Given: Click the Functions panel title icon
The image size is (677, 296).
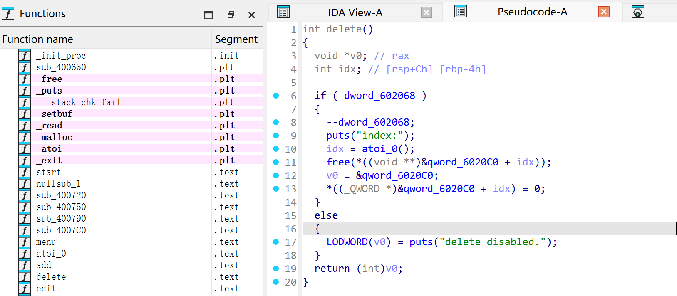Looking at the screenshot, I should 8,14.
